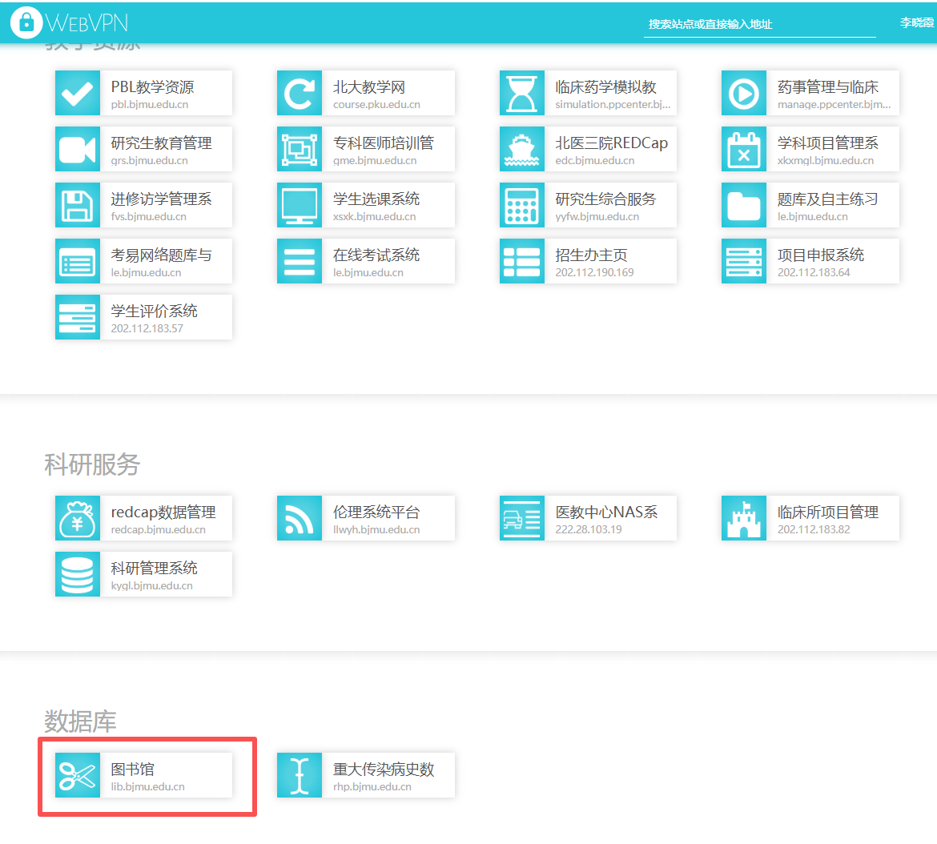Open the 重大传染病史数 database link
Image resolution: width=937 pixels, height=844 pixels.
[x=383, y=776]
